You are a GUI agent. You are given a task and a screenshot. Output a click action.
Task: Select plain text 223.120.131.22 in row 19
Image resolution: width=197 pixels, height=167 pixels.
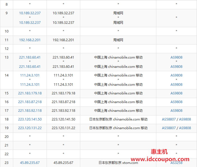tap(63, 128)
